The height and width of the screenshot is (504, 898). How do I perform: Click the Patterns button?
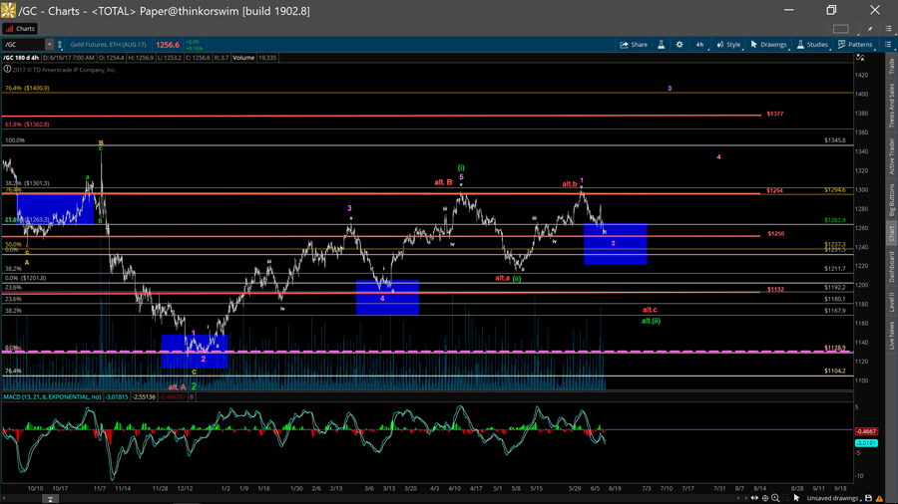click(x=855, y=45)
